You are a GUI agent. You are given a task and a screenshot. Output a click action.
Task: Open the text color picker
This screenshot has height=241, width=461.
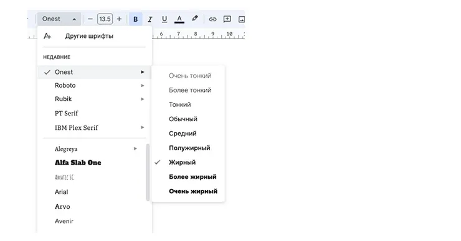pyautogui.click(x=179, y=19)
